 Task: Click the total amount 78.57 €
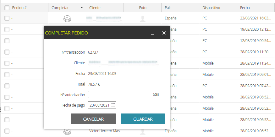pos(94,84)
